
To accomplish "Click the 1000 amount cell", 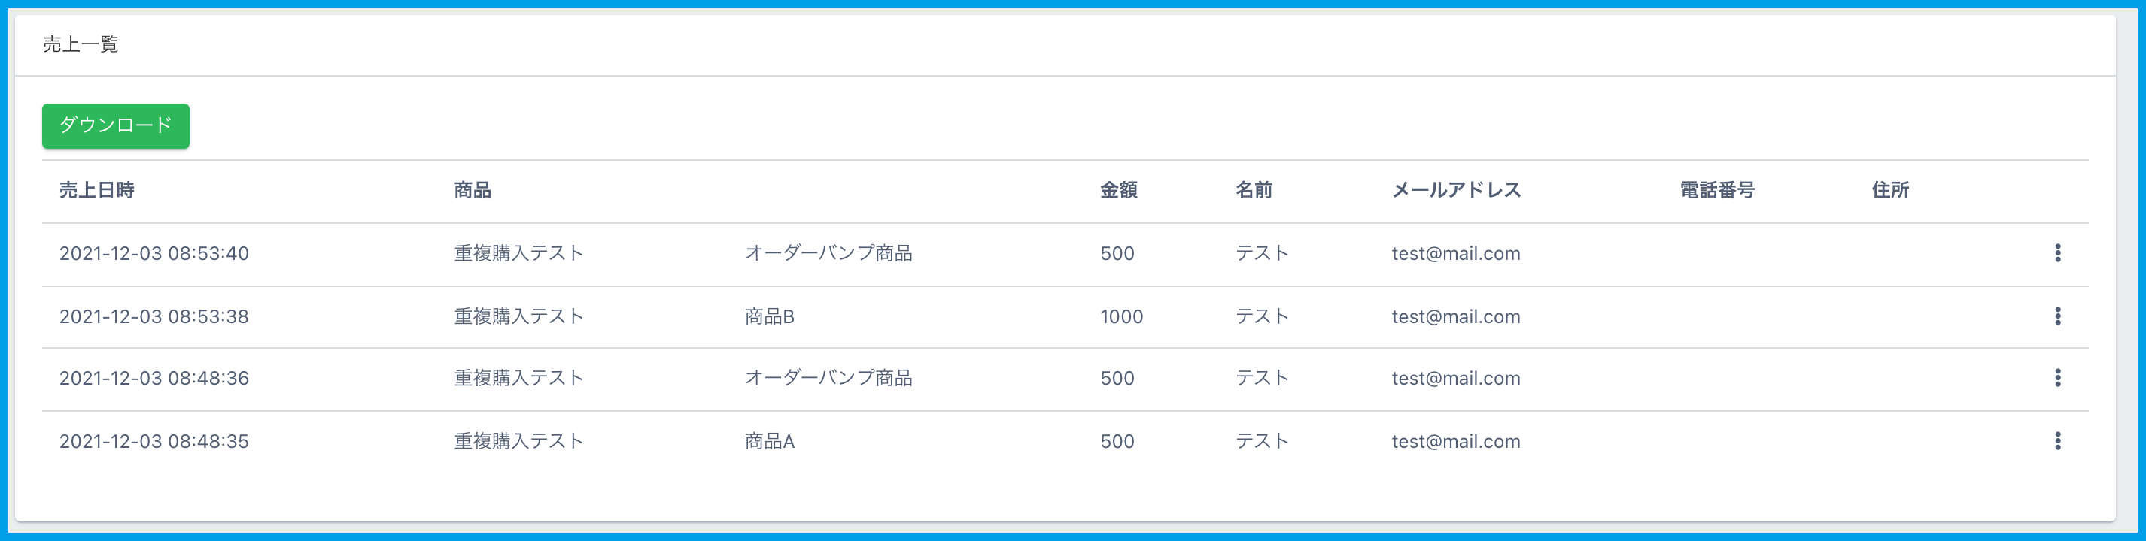I will pos(1121,317).
